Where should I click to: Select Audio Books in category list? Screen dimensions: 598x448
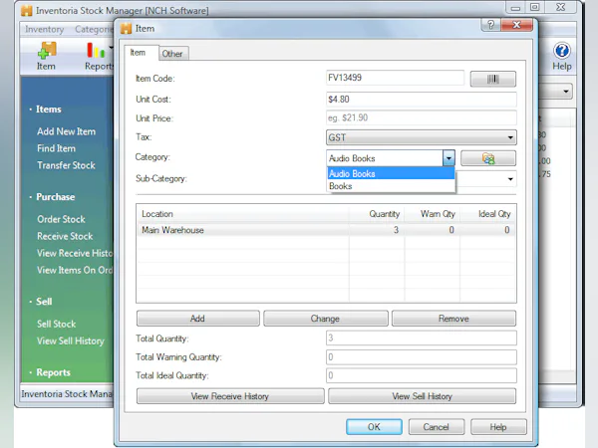pos(391,173)
